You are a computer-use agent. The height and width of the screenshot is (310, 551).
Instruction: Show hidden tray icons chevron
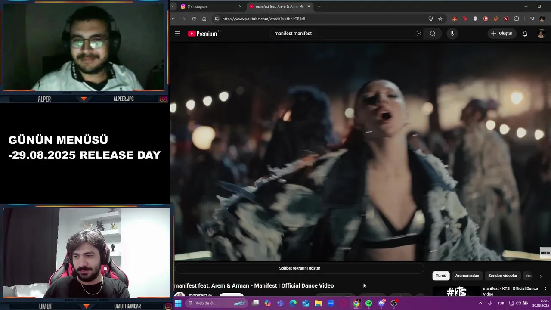tap(480, 303)
